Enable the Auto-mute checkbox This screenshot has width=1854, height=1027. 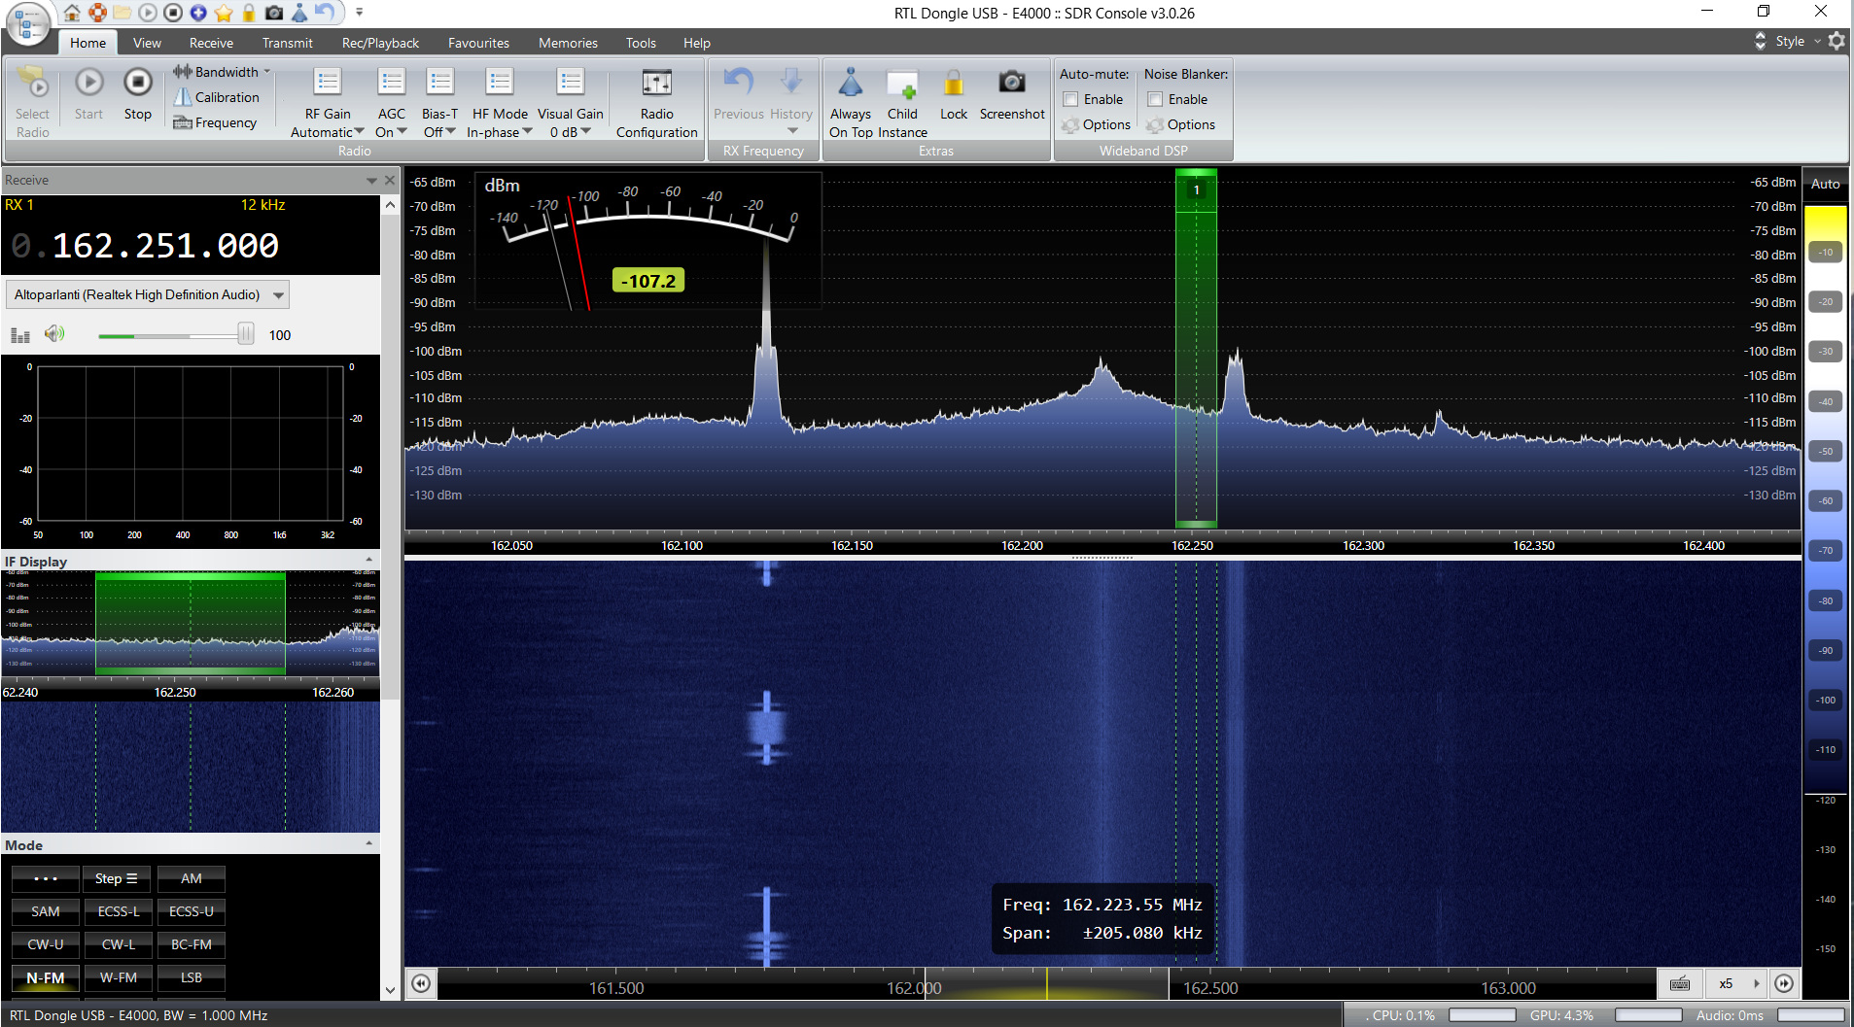coord(1071,99)
